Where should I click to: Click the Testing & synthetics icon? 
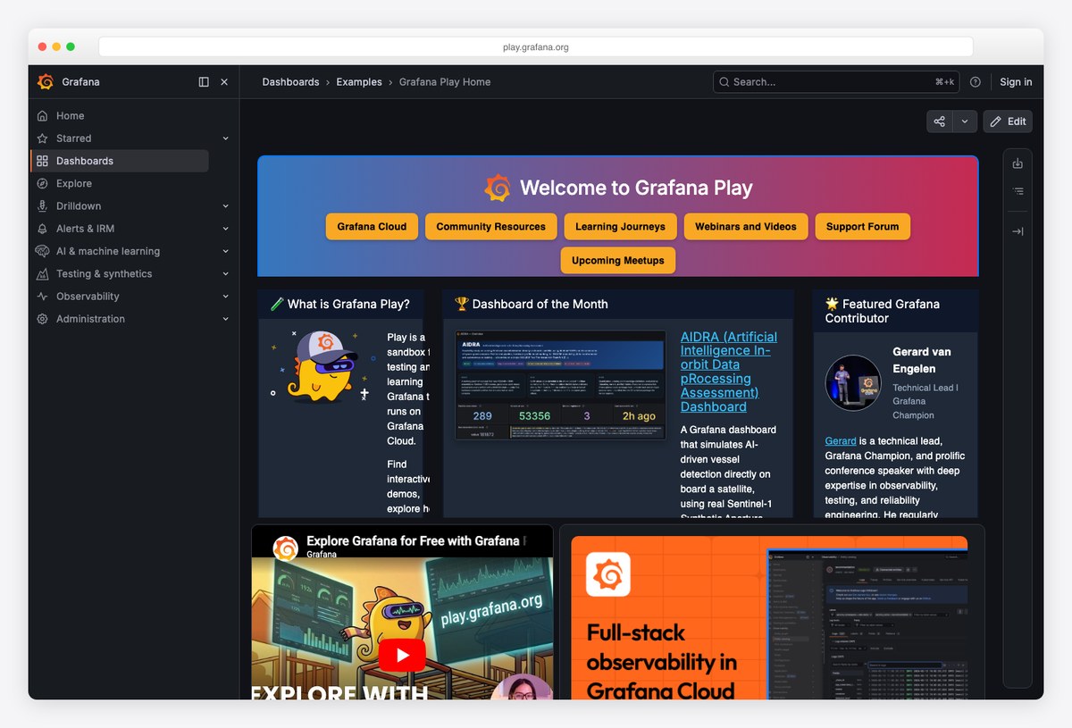[x=42, y=274]
